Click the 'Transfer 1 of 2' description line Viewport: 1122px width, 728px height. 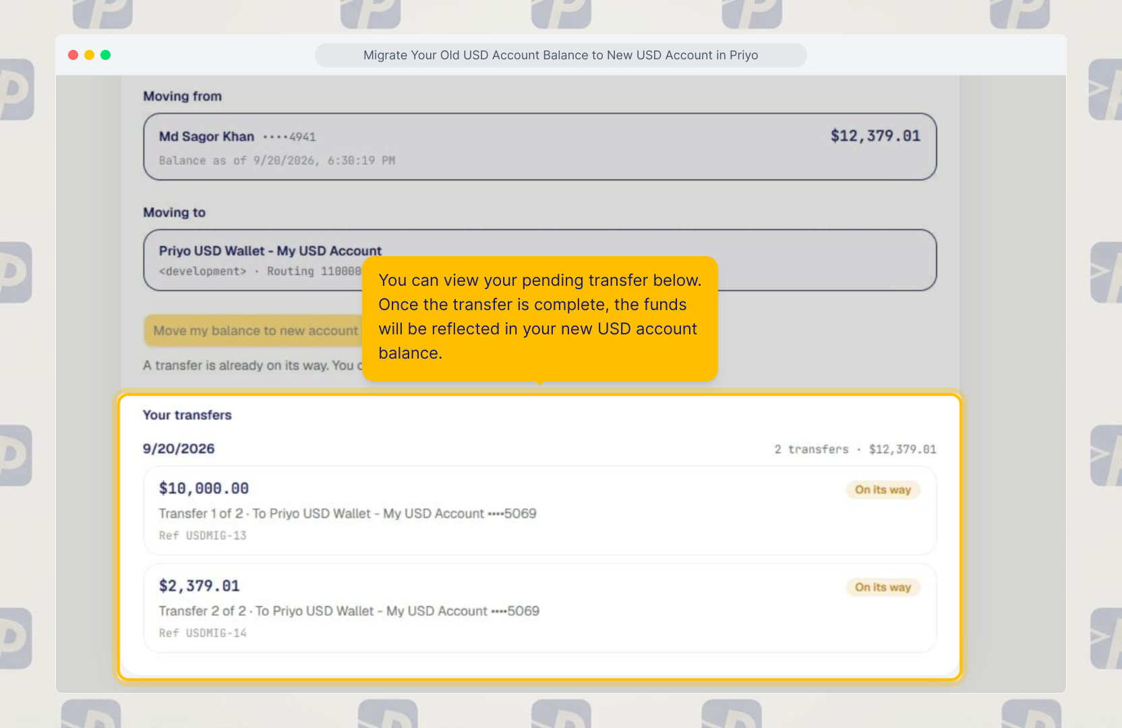[x=348, y=514]
